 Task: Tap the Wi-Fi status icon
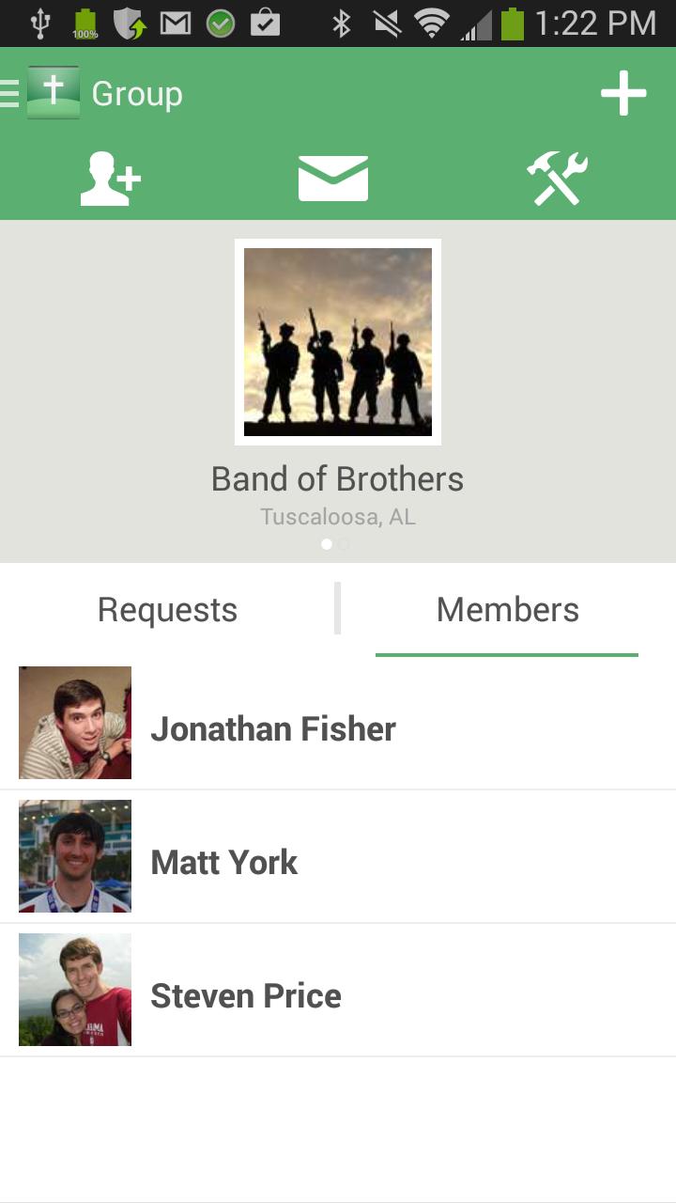pyautogui.click(x=431, y=23)
